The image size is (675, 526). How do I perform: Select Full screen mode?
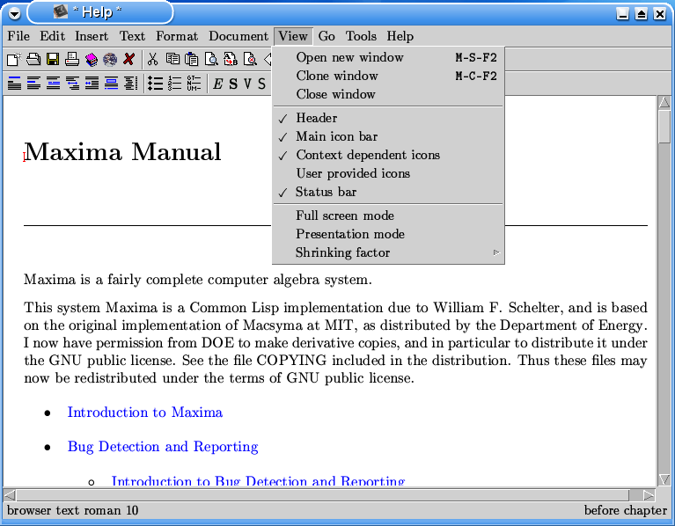click(388, 216)
